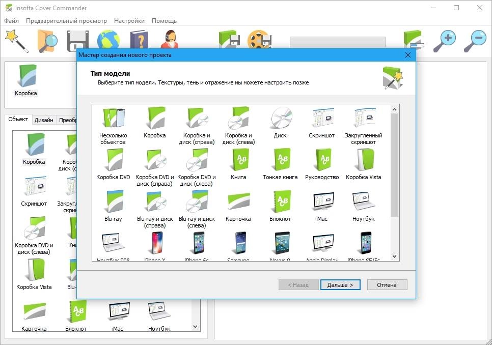
Task: Contact support via headset operator icon
Action: point(170,40)
